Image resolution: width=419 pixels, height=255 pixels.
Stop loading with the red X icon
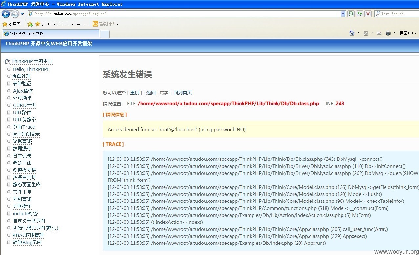click(368, 14)
